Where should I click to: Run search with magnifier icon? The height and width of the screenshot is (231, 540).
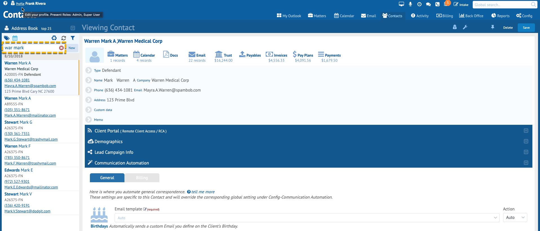[534, 5]
